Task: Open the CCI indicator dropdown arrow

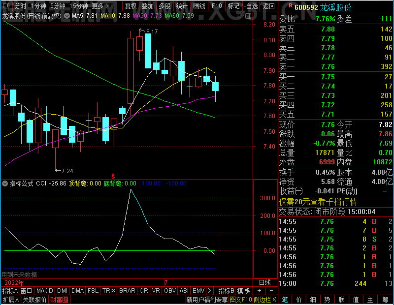Action: tap(5, 183)
